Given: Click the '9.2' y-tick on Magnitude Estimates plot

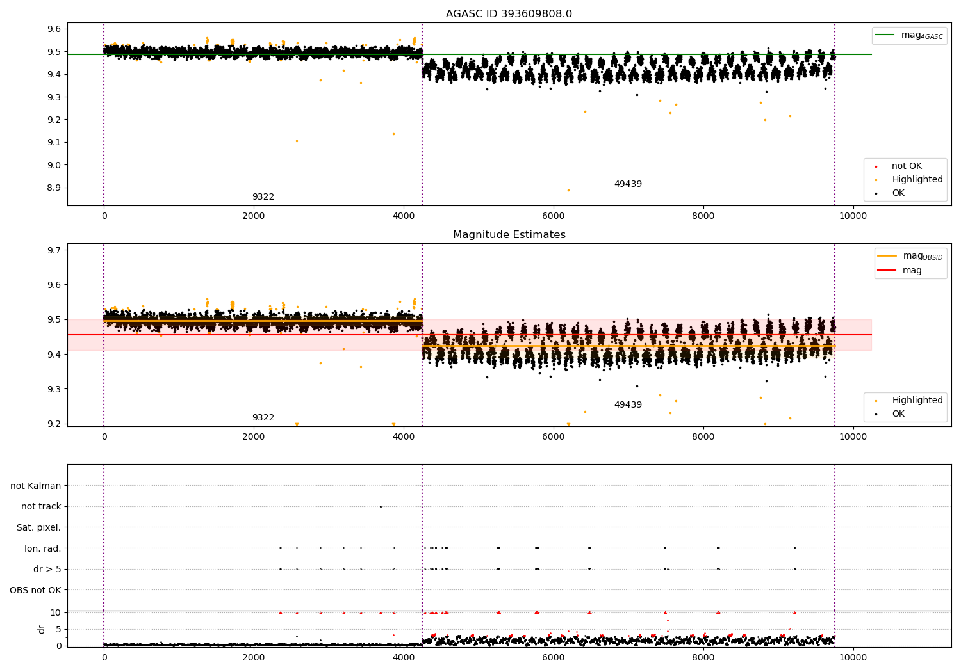Looking at the screenshot, I should coord(54,424).
